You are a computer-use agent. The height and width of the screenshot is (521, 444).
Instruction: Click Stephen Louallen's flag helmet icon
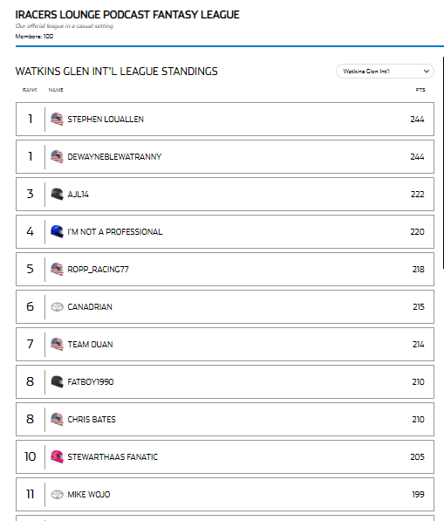[57, 119]
